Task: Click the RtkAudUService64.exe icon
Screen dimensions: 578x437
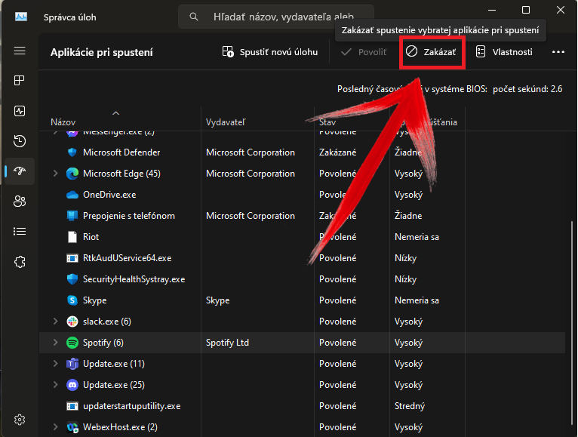Action: coord(72,258)
